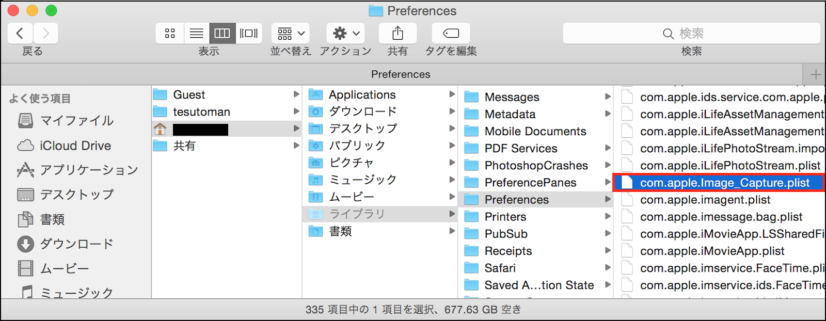Switch to list view mode
Screen dimensions: 826x321
point(196,34)
